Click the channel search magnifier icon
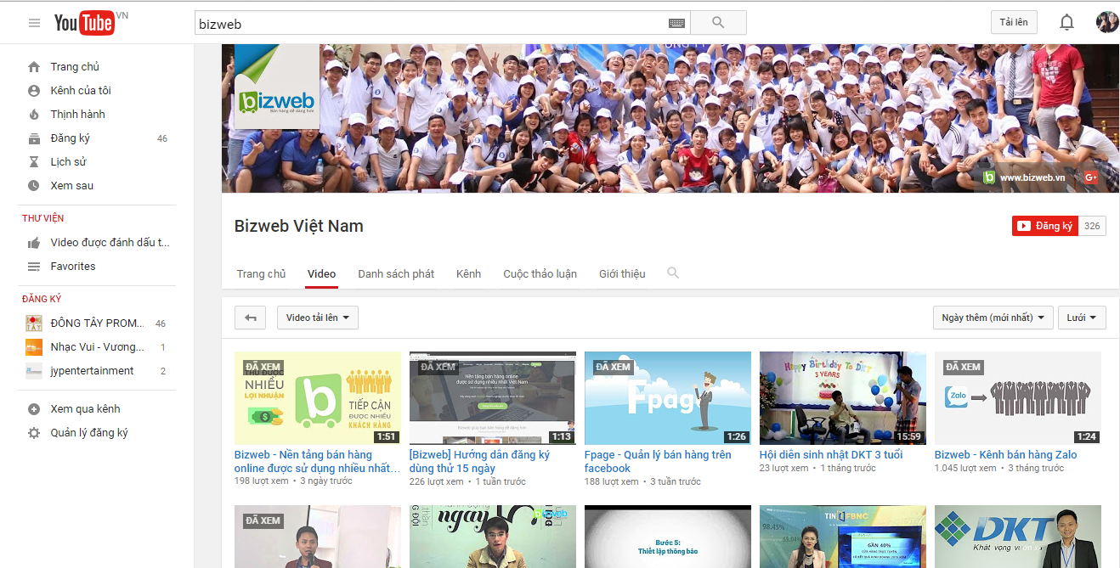This screenshot has width=1120, height=568. pos(673,273)
